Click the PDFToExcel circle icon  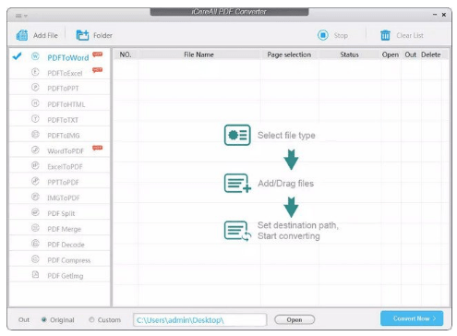(35, 72)
